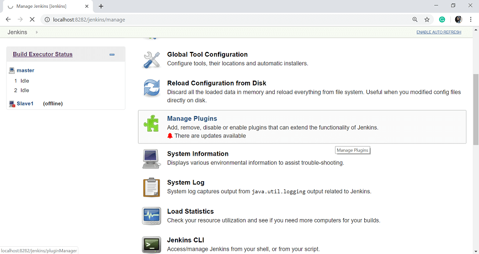Click the browser back arrow
The width and height of the screenshot is (479, 254).
8,19
